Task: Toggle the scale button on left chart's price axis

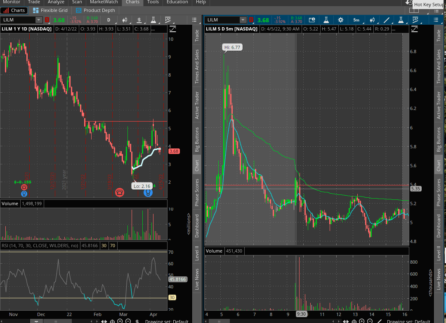Action: coord(172,29)
